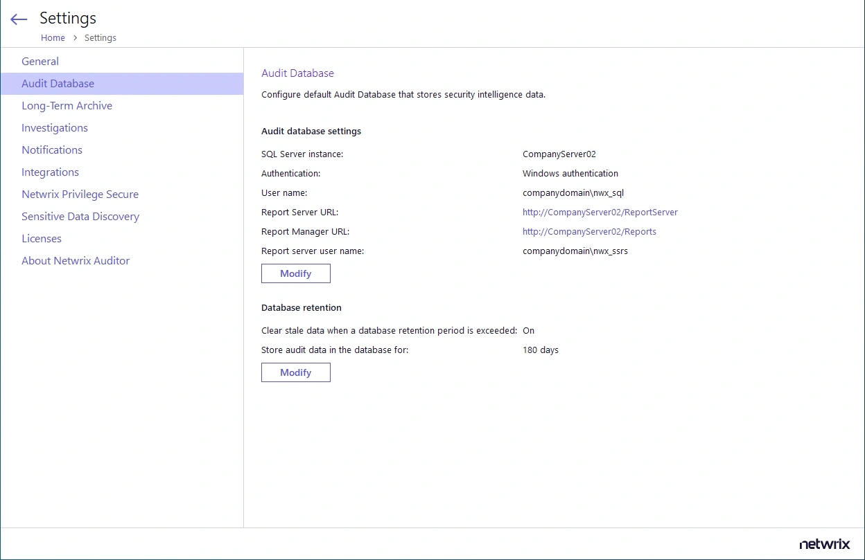The width and height of the screenshot is (865, 560).
Task: Select Sensitive Data Discovery section
Action: click(80, 216)
